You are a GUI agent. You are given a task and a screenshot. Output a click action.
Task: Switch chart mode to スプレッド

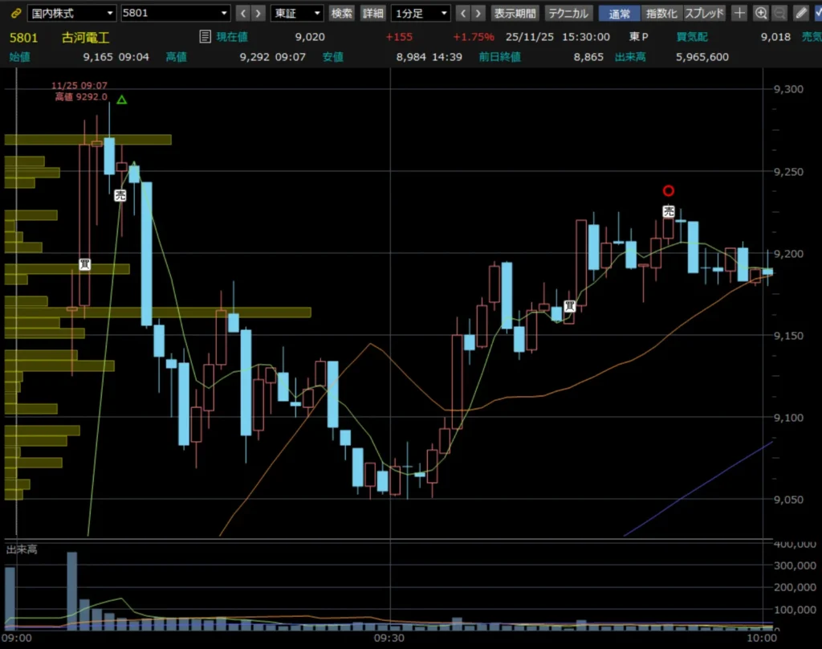click(705, 13)
